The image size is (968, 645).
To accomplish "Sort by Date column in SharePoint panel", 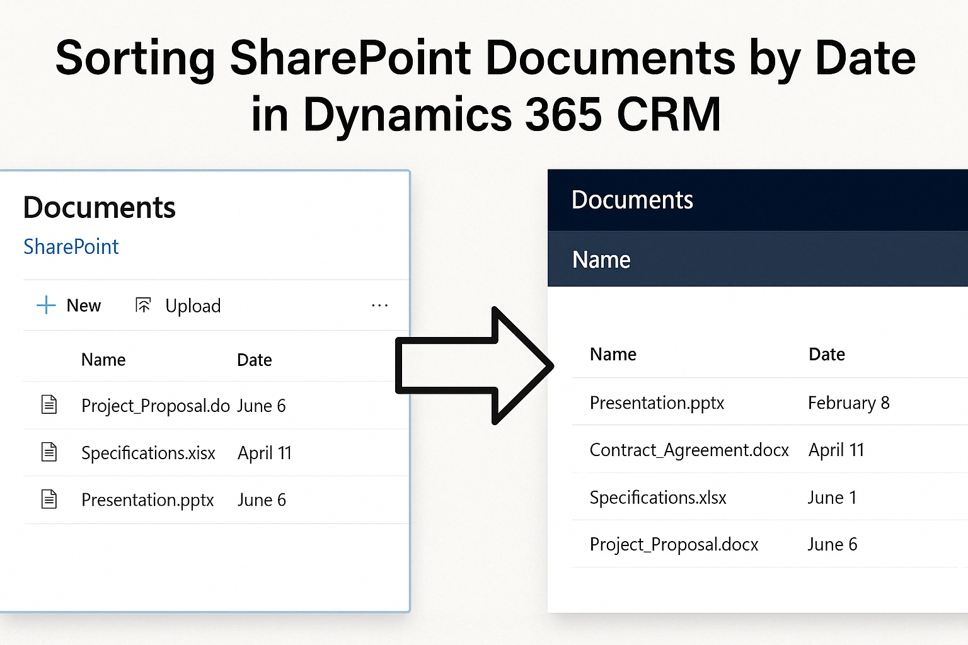I will coord(255,360).
